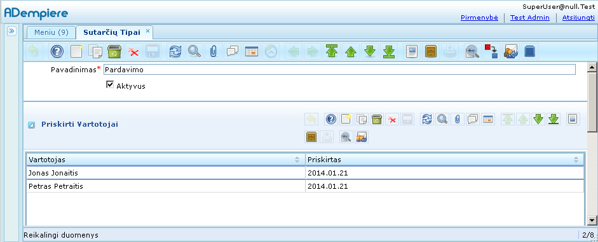Viewport: 598px width, 242px height.
Task: Open attachments with main paperclip icon
Action: (x=213, y=51)
